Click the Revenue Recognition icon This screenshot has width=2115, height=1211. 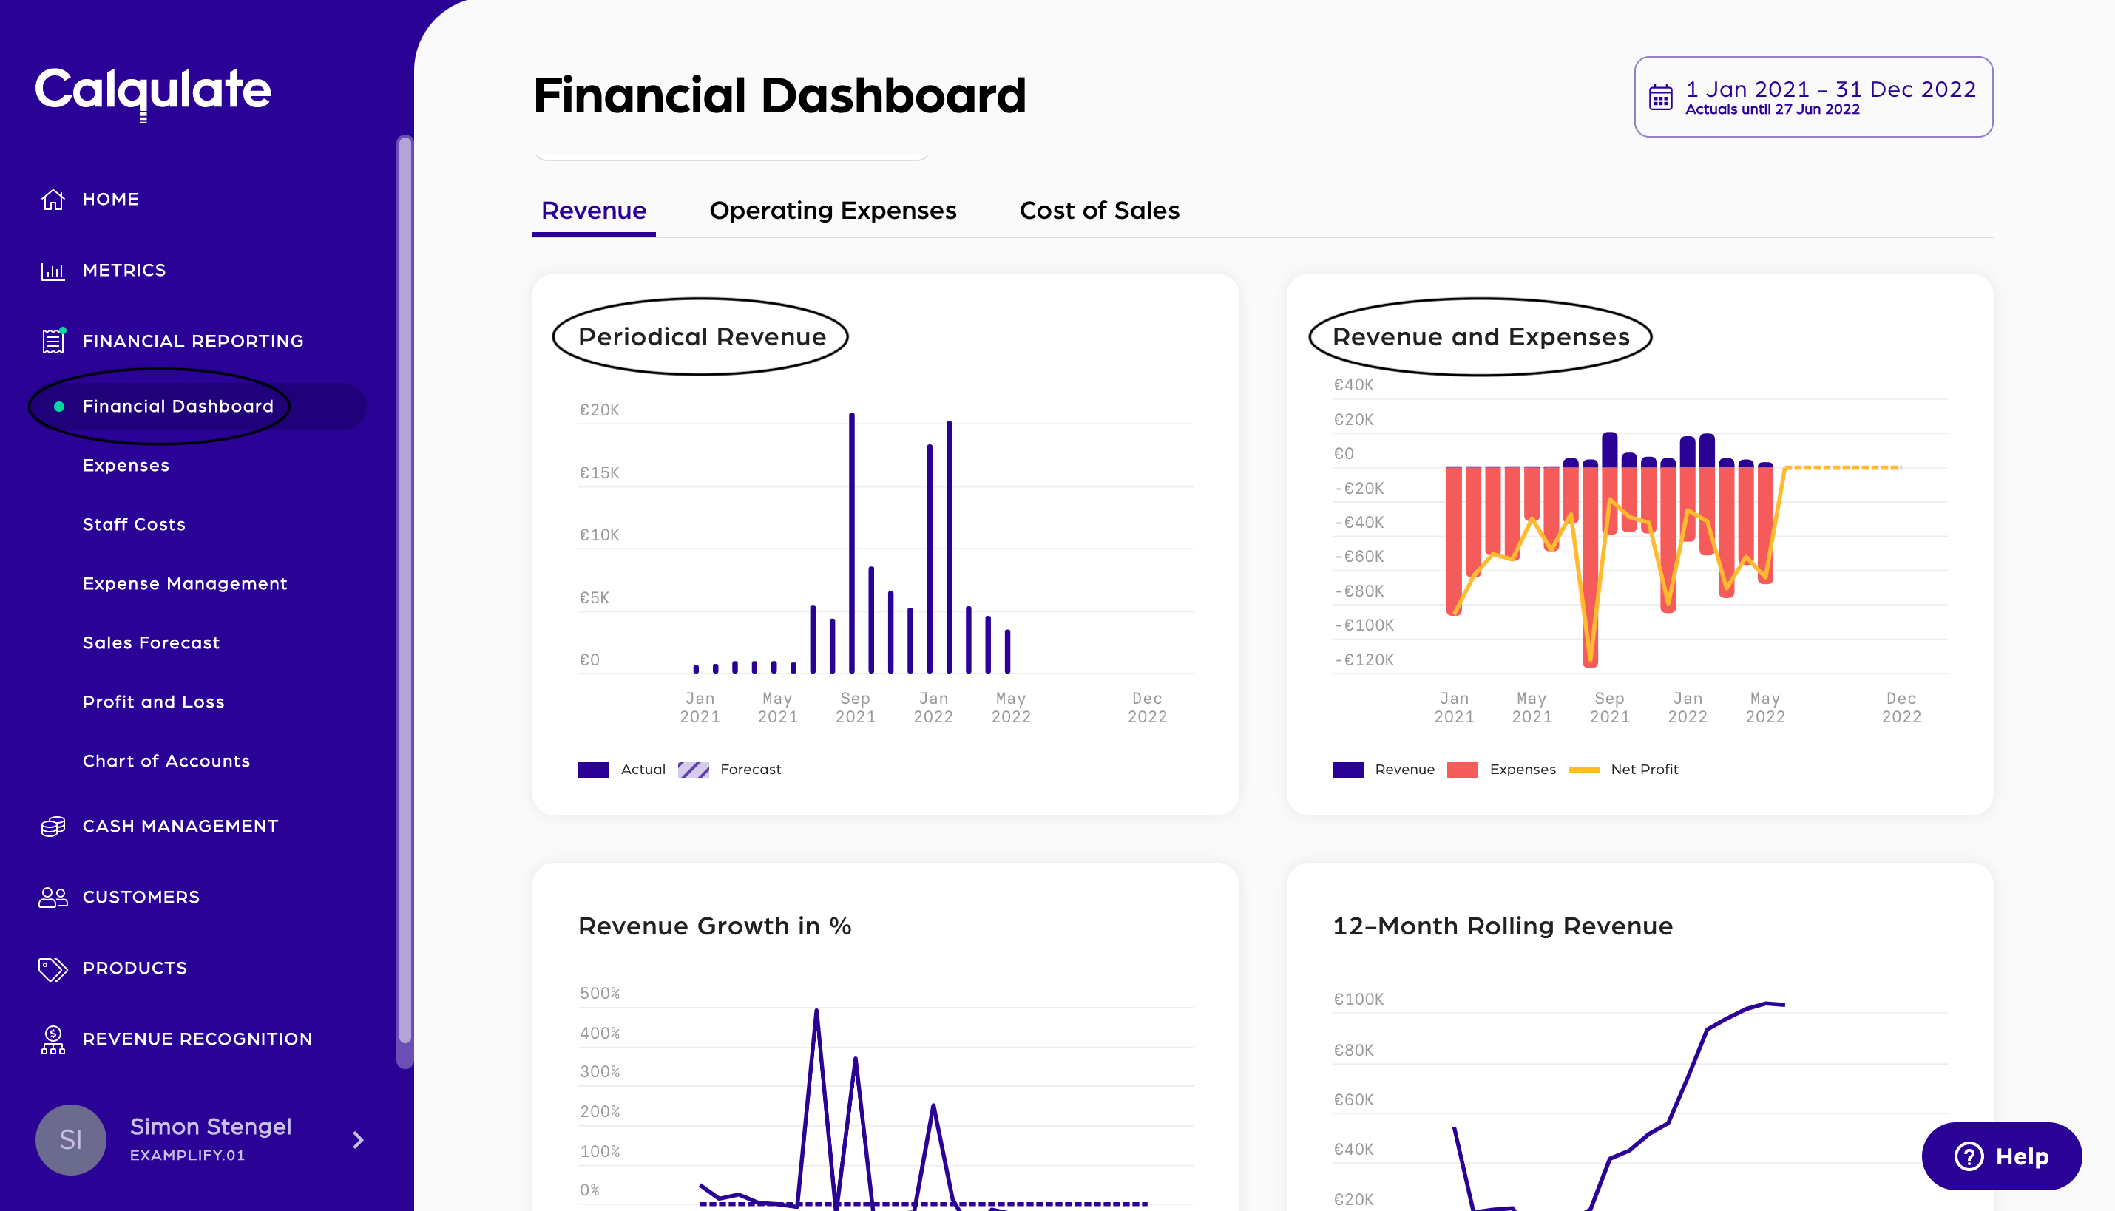53,1039
